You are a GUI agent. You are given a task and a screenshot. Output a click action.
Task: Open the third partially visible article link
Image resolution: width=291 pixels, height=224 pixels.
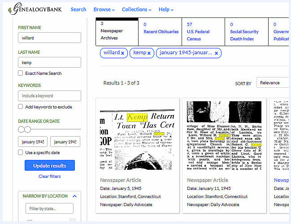[281, 180]
